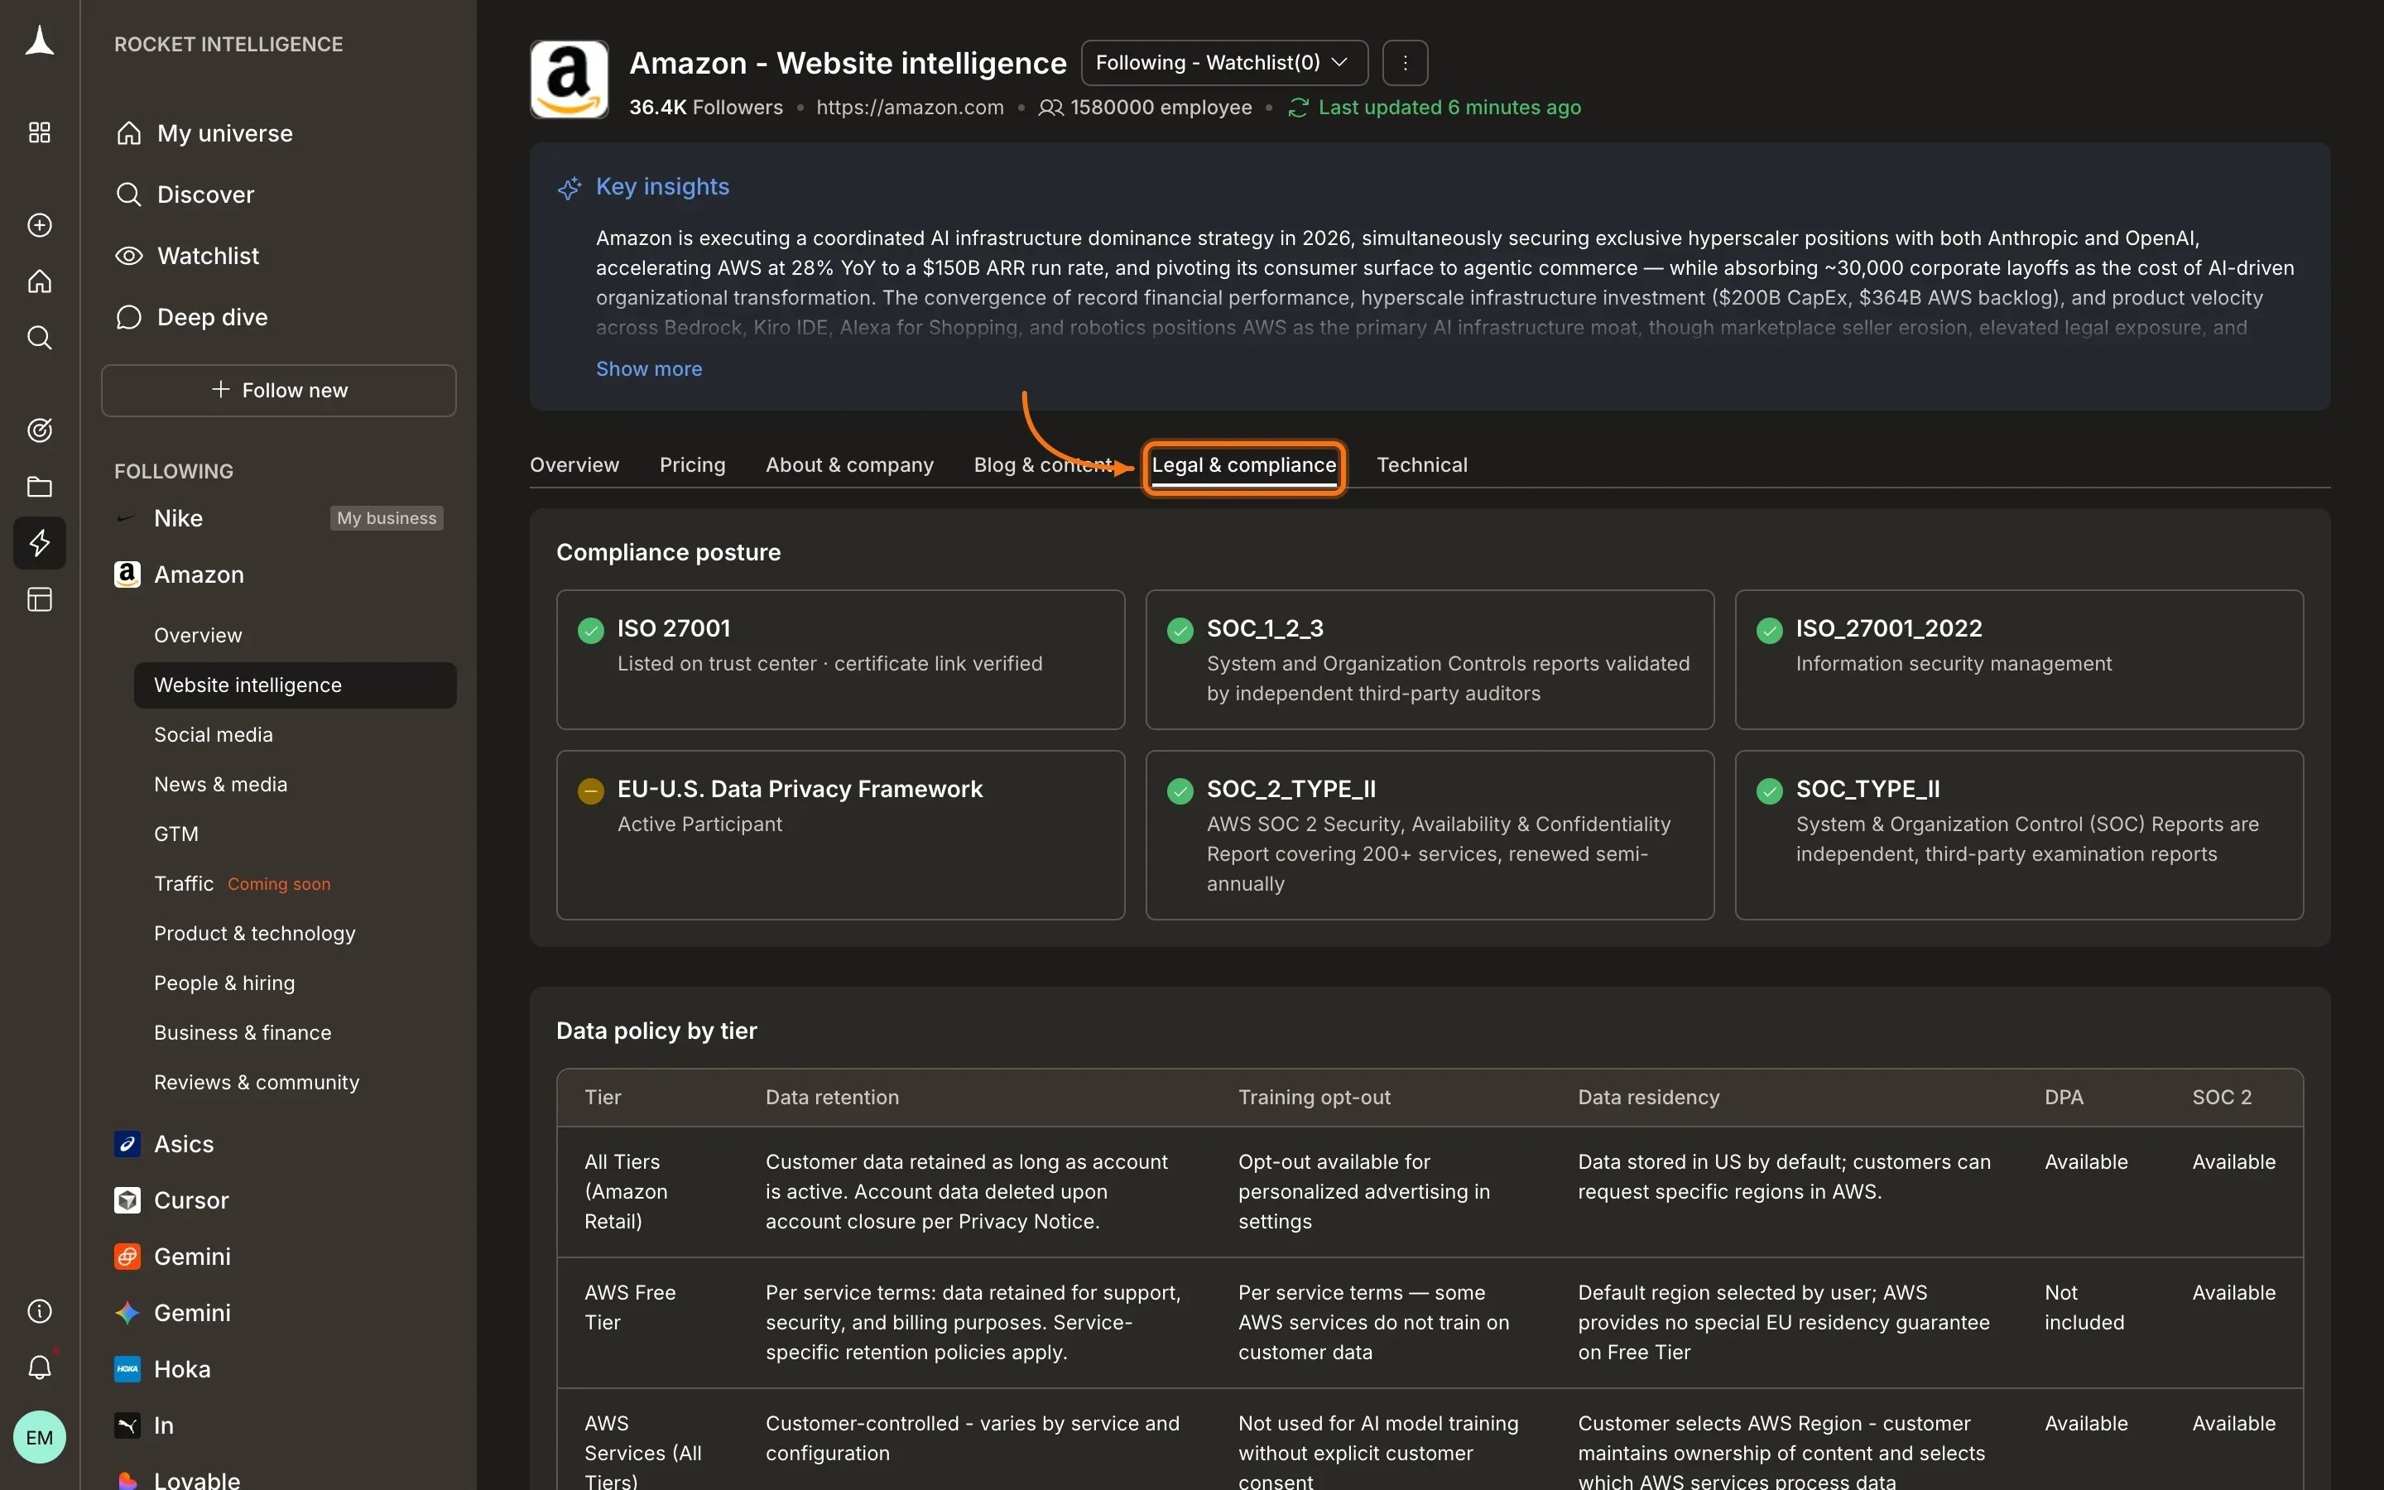
Task: Open the https://amazon.com link
Action: click(911, 108)
